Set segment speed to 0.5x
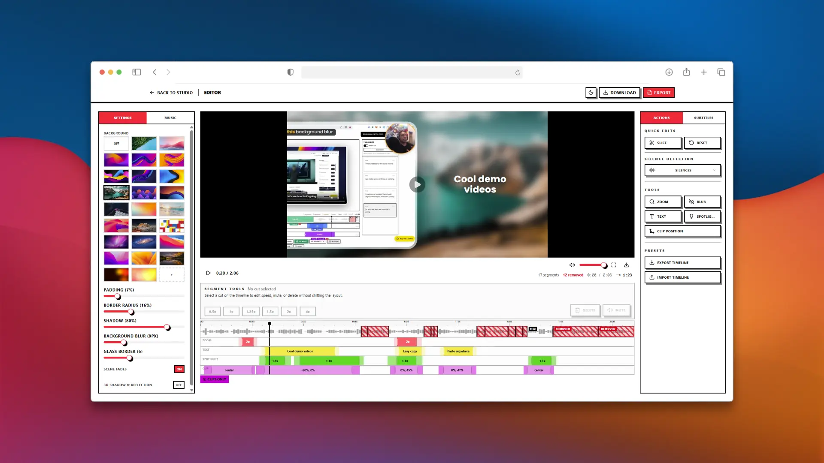This screenshot has height=463, width=824. pos(212,312)
